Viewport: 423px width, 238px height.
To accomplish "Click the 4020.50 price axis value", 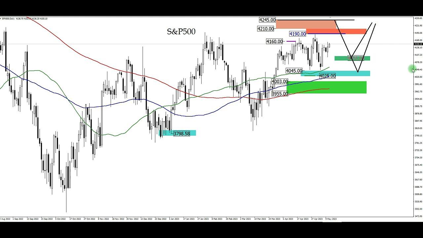I will (x=418, y=77).
